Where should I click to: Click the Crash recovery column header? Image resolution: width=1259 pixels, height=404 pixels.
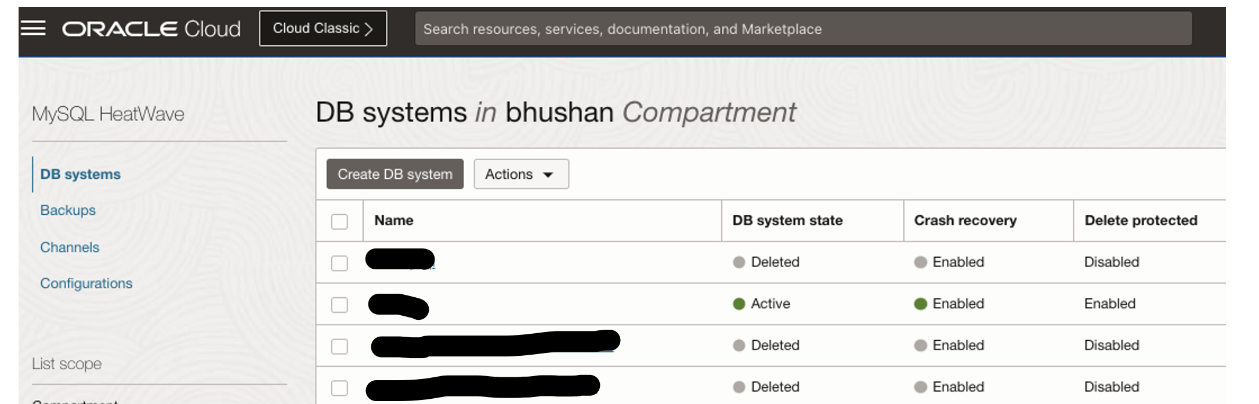pos(965,221)
